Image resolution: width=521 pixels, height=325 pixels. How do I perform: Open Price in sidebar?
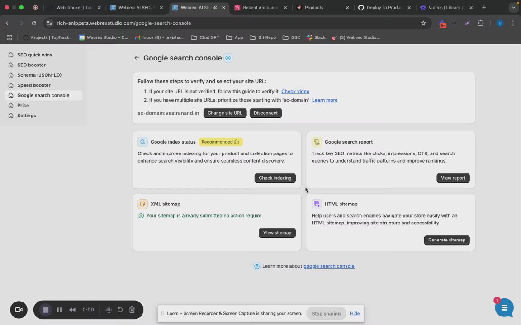coord(43,106)
